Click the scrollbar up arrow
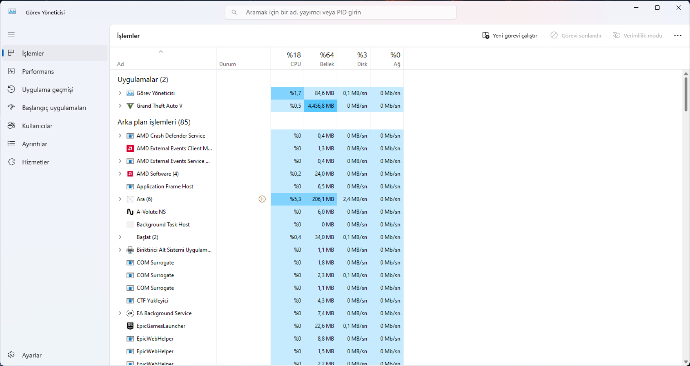Screen dimensions: 690x366 (x=686, y=74)
